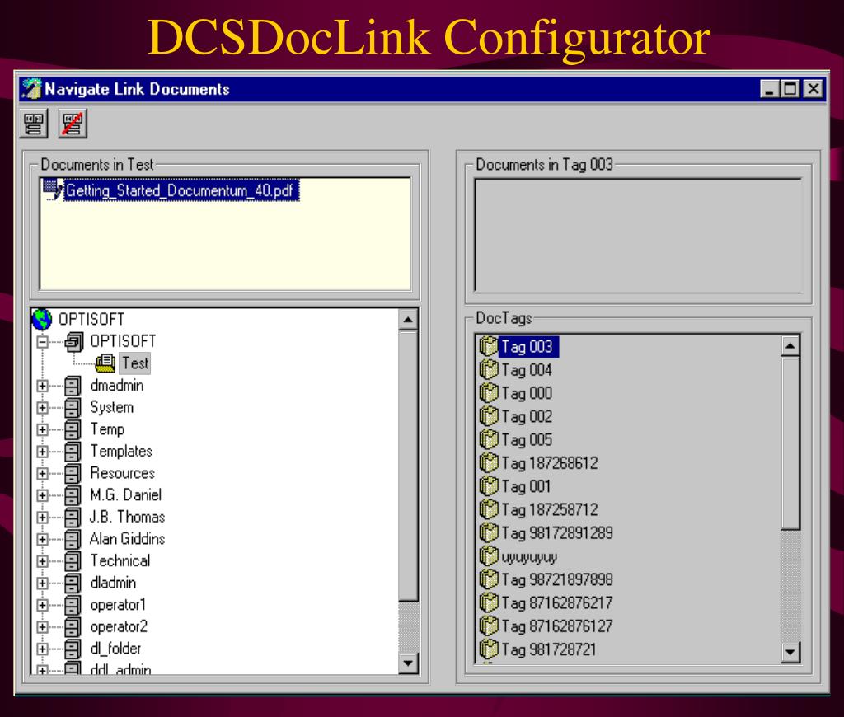Click the DocTags scrollbar thumb
The height and width of the screenshot is (717, 844).
click(790, 443)
